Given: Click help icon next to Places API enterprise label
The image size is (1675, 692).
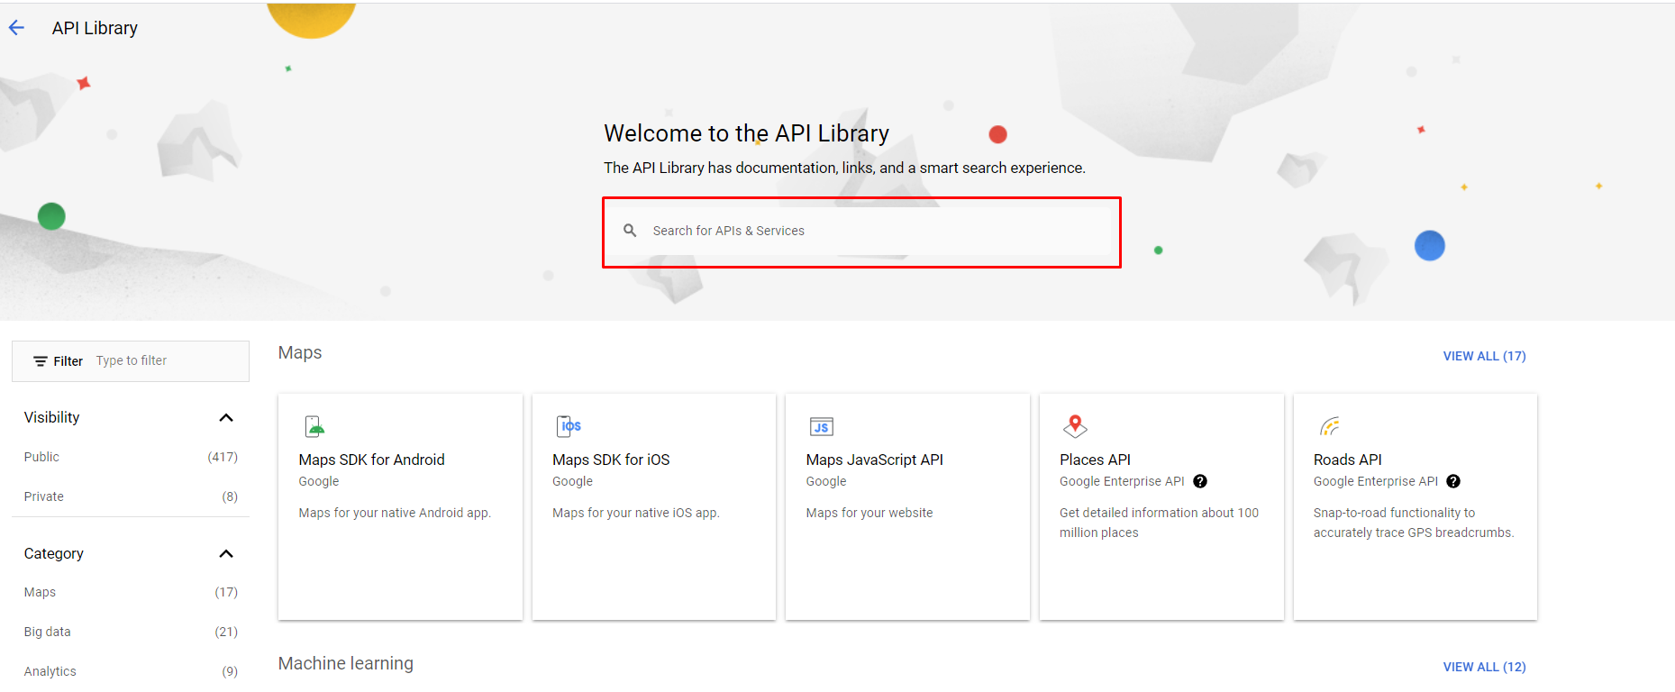Looking at the screenshot, I should point(1200,481).
